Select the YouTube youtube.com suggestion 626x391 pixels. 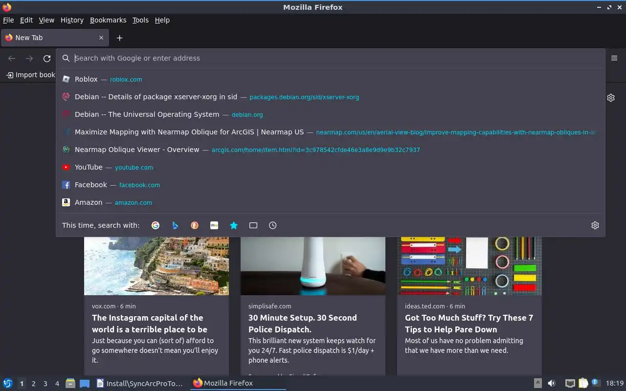click(331, 167)
